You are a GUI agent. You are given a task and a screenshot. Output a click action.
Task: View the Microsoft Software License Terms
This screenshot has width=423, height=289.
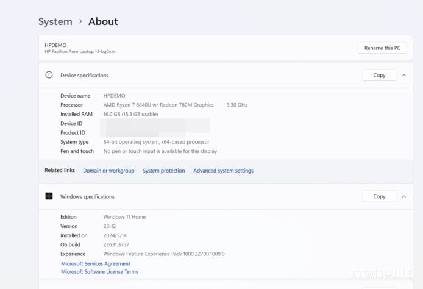click(99, 272)
